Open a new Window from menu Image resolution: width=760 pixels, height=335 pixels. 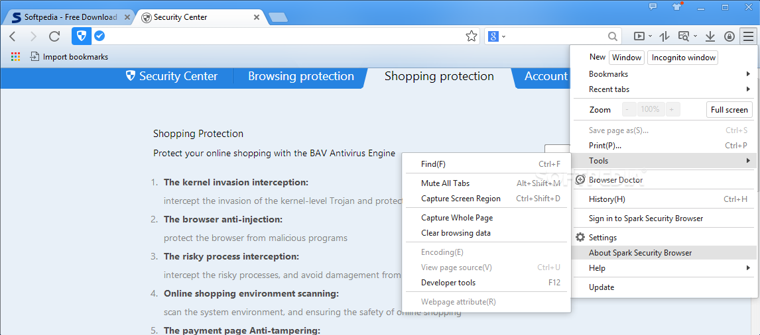coord(626,57)
